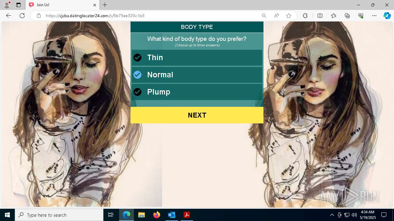This screenshot has width=394, height=221.
Task: Toggle the Plump body type checkmark
Action: pyautogui.click(x=138, y=92)
